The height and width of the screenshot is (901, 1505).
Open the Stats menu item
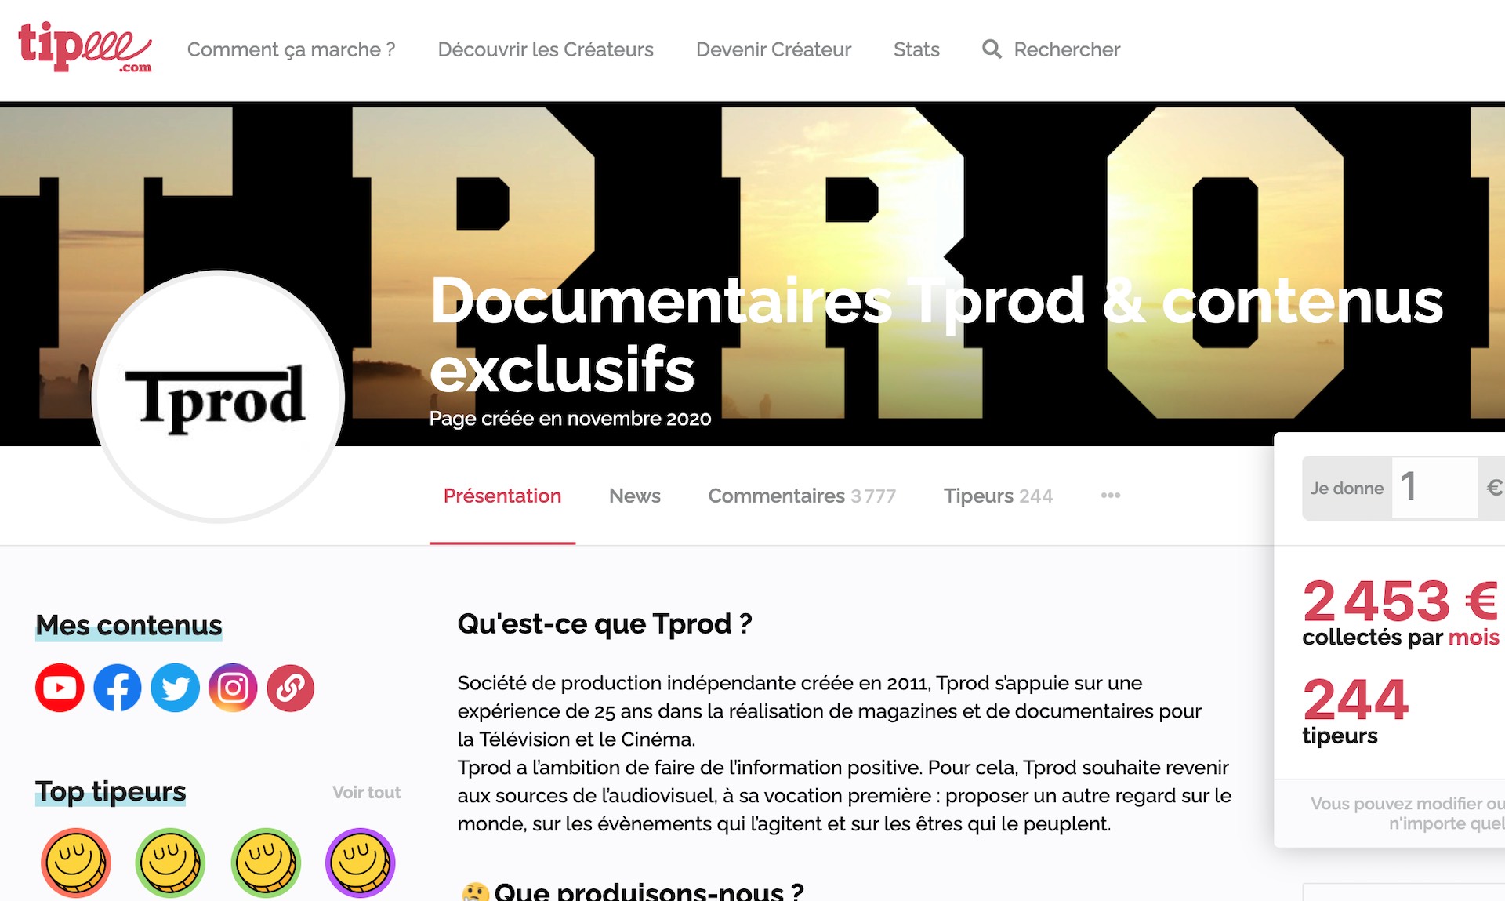point(916,49)
